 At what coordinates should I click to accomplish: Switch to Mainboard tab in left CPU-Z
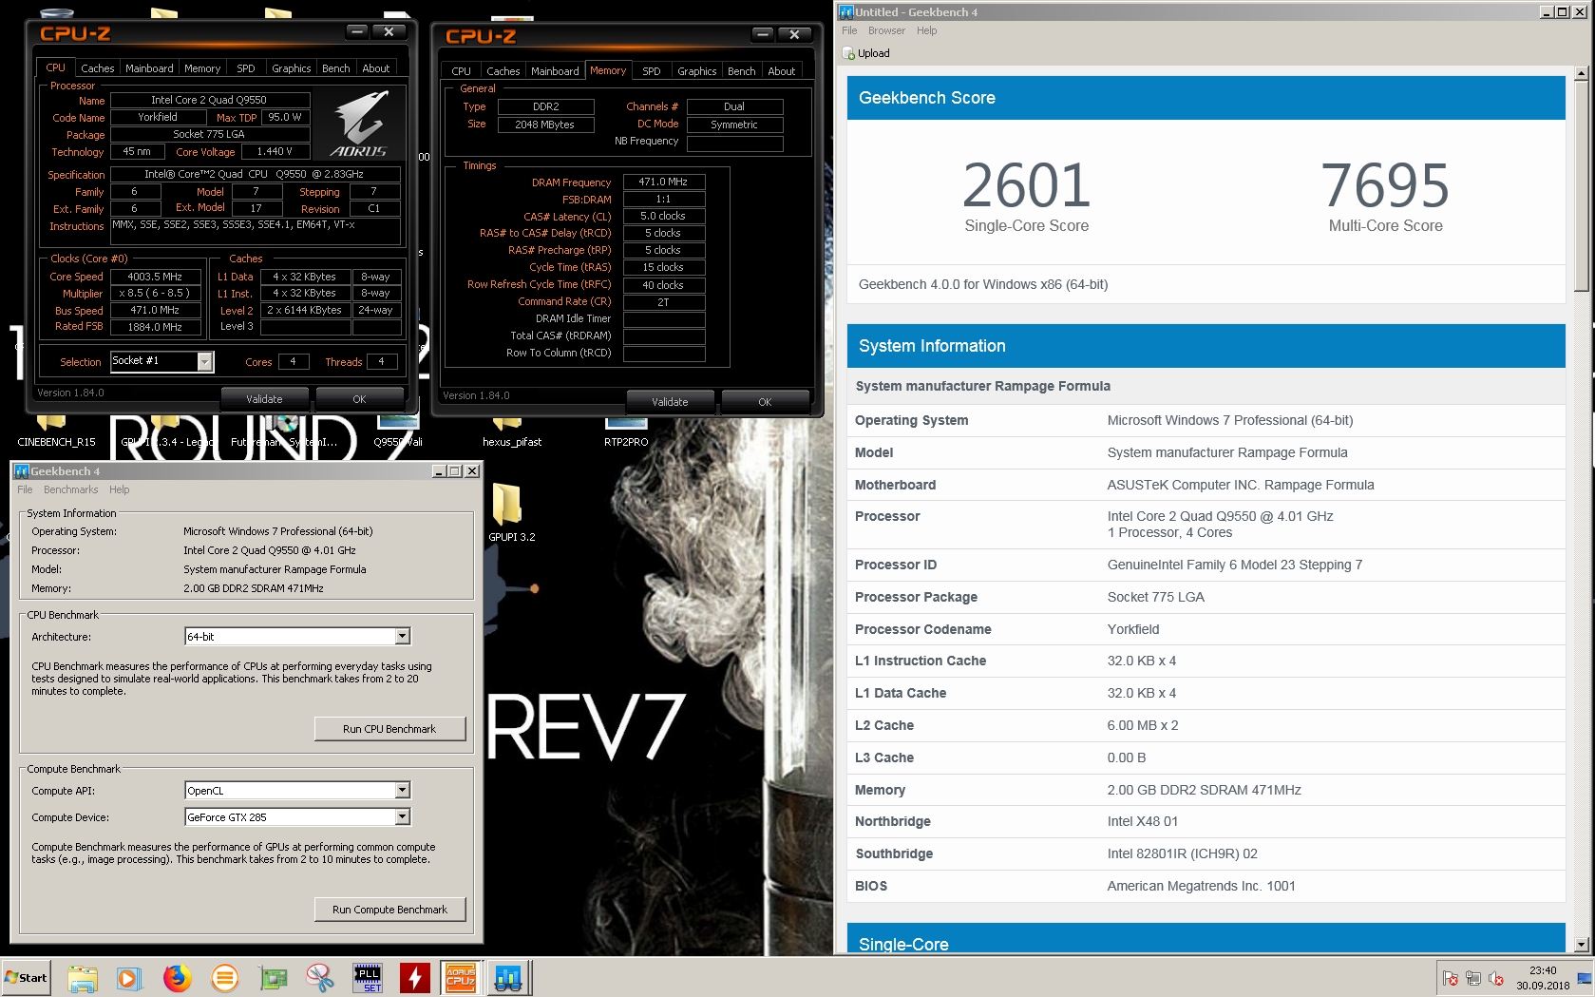click(149, 68)
